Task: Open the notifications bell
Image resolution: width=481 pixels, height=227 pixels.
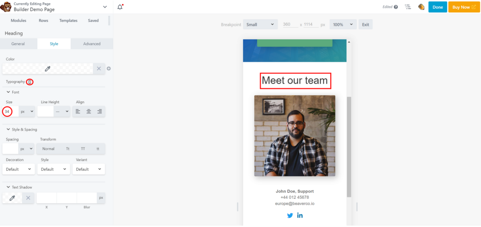Action: click(120, 7)
